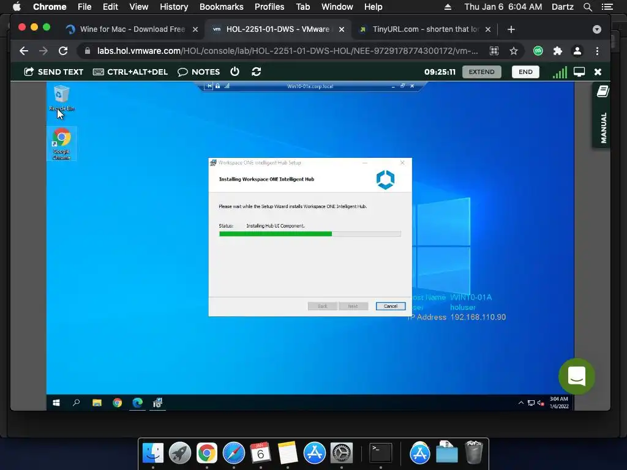Click the tab search dropdown arrow in Chrome

[596, 29]
